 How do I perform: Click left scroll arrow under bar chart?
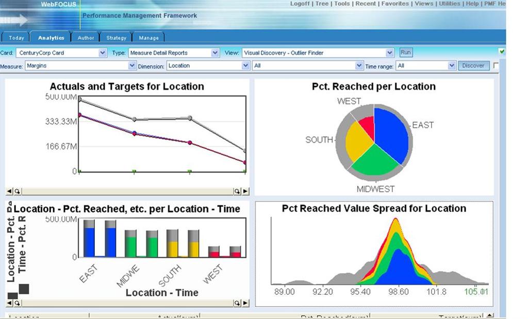point(9,304)
